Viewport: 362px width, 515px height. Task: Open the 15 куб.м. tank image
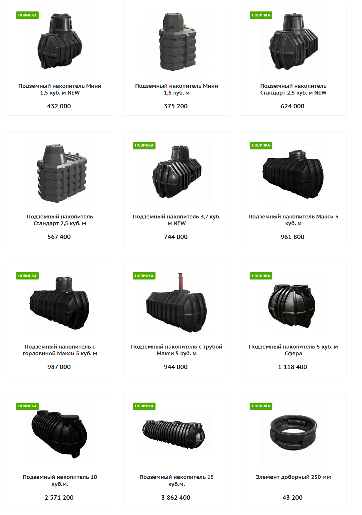(176, 433)
